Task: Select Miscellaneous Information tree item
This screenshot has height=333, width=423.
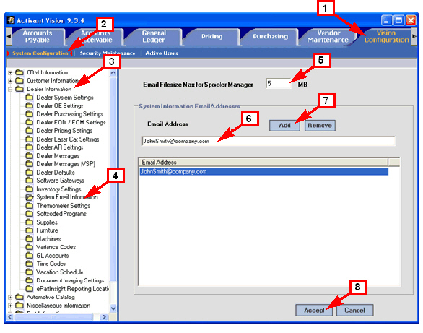Action: tap(58, 306)
